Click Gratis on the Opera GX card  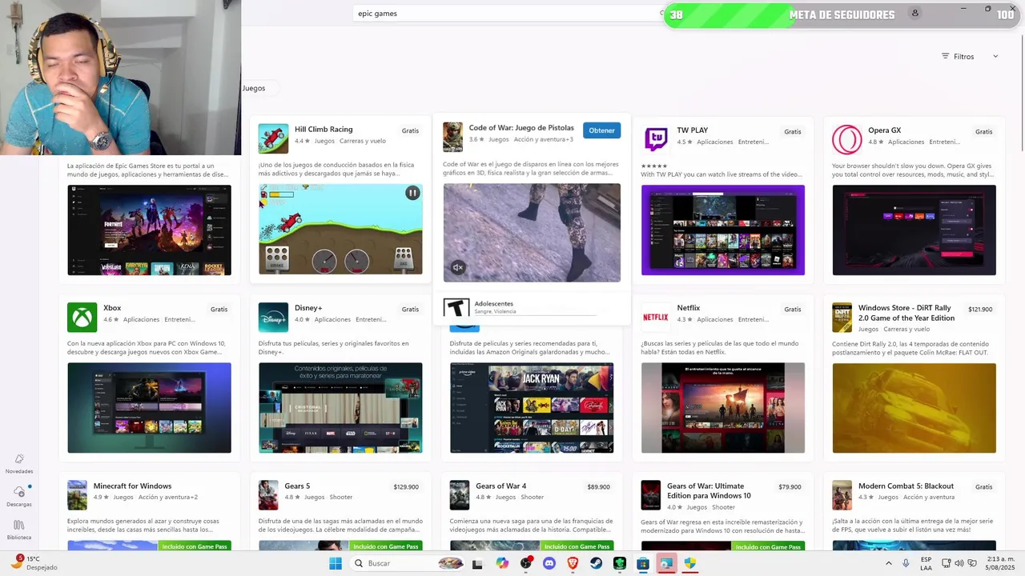(983, 131)
